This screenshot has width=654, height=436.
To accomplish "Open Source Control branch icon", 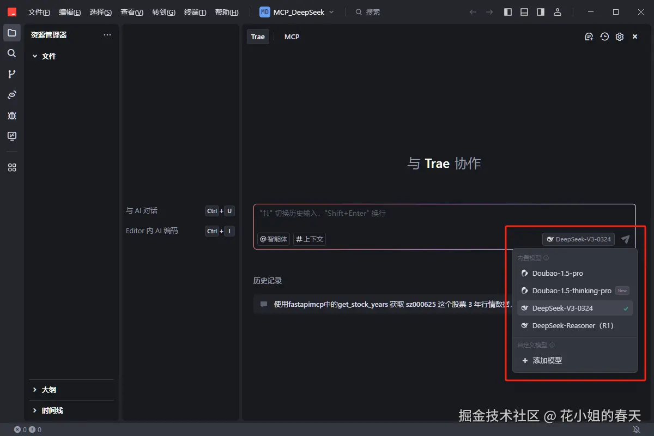I will pos(12,74).
